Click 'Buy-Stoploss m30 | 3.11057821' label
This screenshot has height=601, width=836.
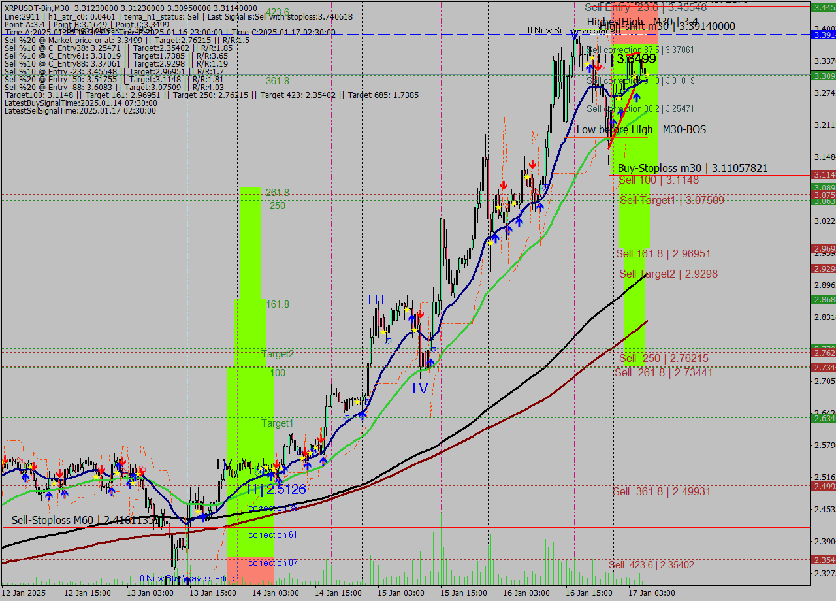pos(692,169)
